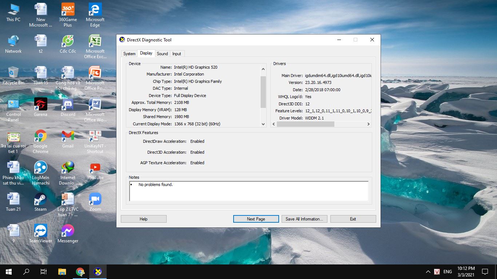Launch the Messenger desktop shortcut

[68, 231]
